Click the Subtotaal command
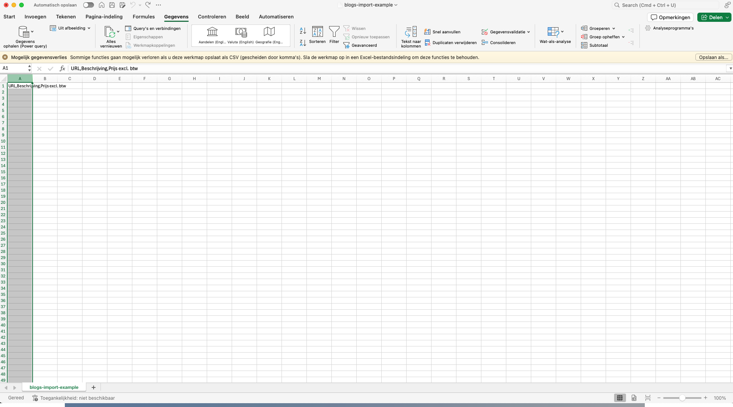733x407 pixels. click(x=595, y=45)
